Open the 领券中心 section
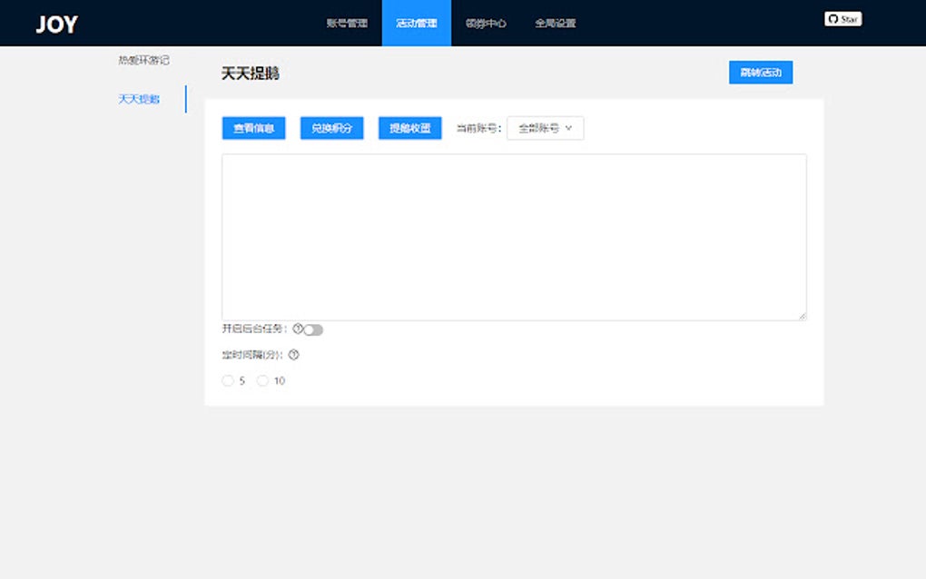Screen dimensions: 926x579 pos(487,23)
